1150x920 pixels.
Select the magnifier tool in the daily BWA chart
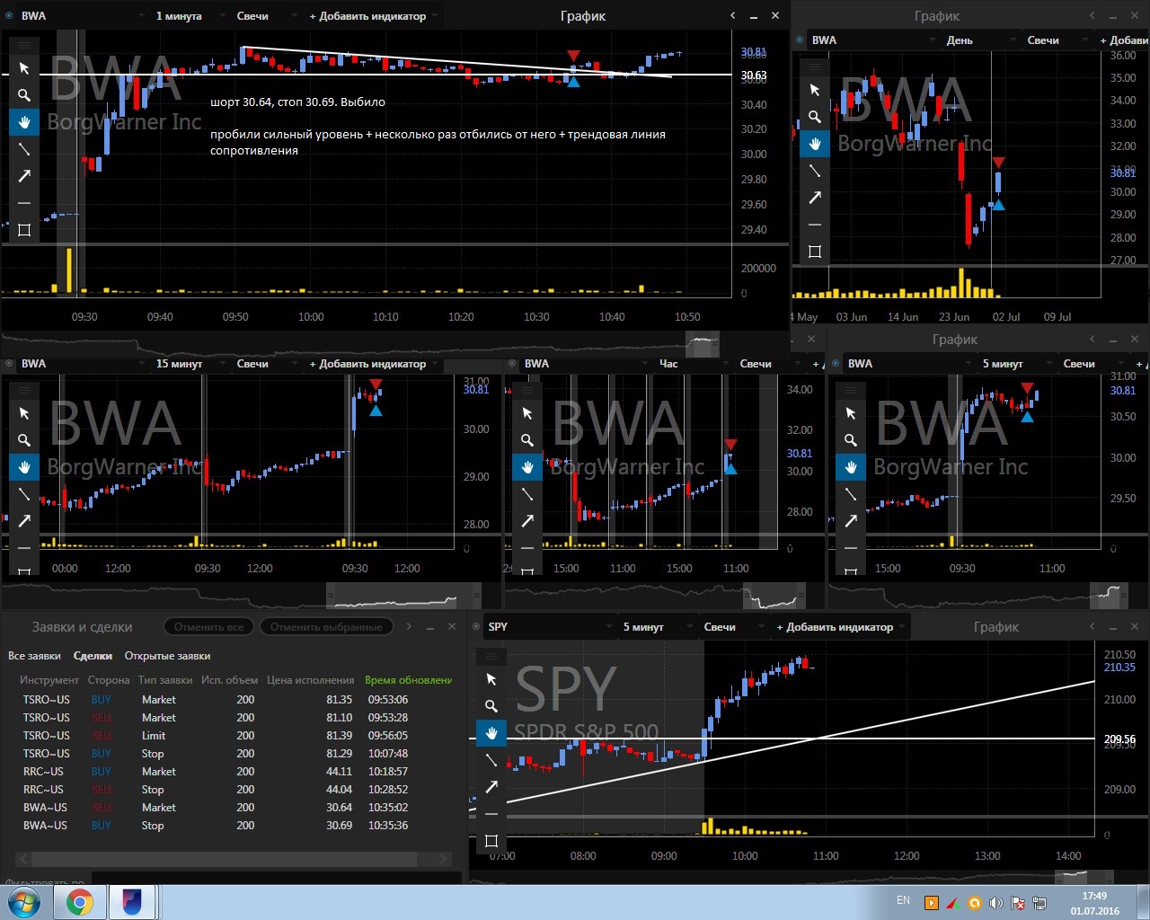point(815,117)
